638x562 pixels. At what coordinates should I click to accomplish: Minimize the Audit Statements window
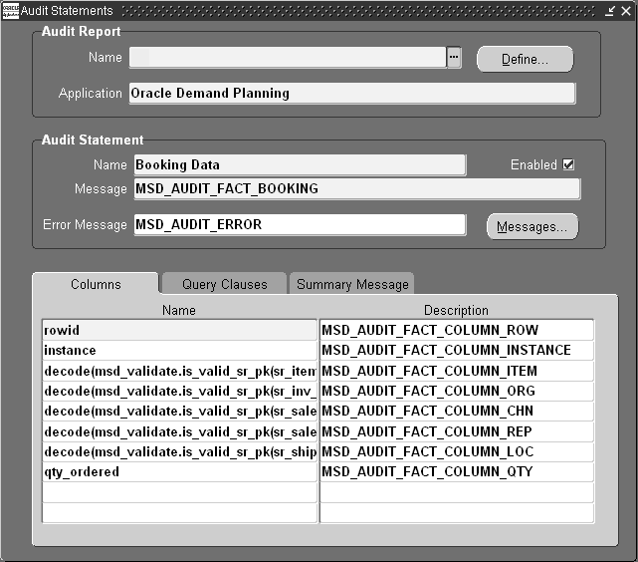click(x=610, y=11)
